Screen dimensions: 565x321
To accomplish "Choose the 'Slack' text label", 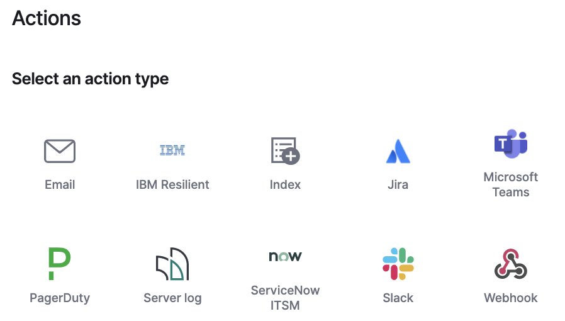I will [398, 298].
